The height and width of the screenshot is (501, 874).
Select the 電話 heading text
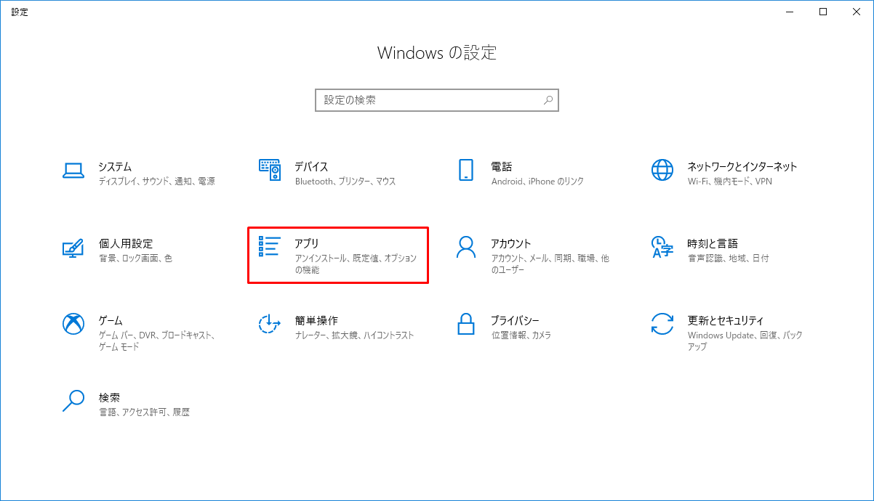(502, 166)
